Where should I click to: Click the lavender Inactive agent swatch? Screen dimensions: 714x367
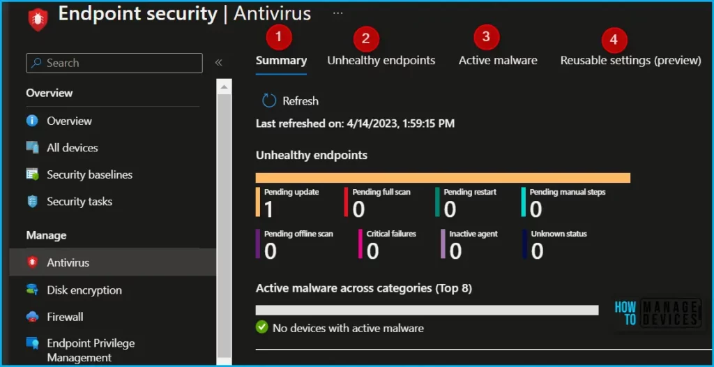443,244
